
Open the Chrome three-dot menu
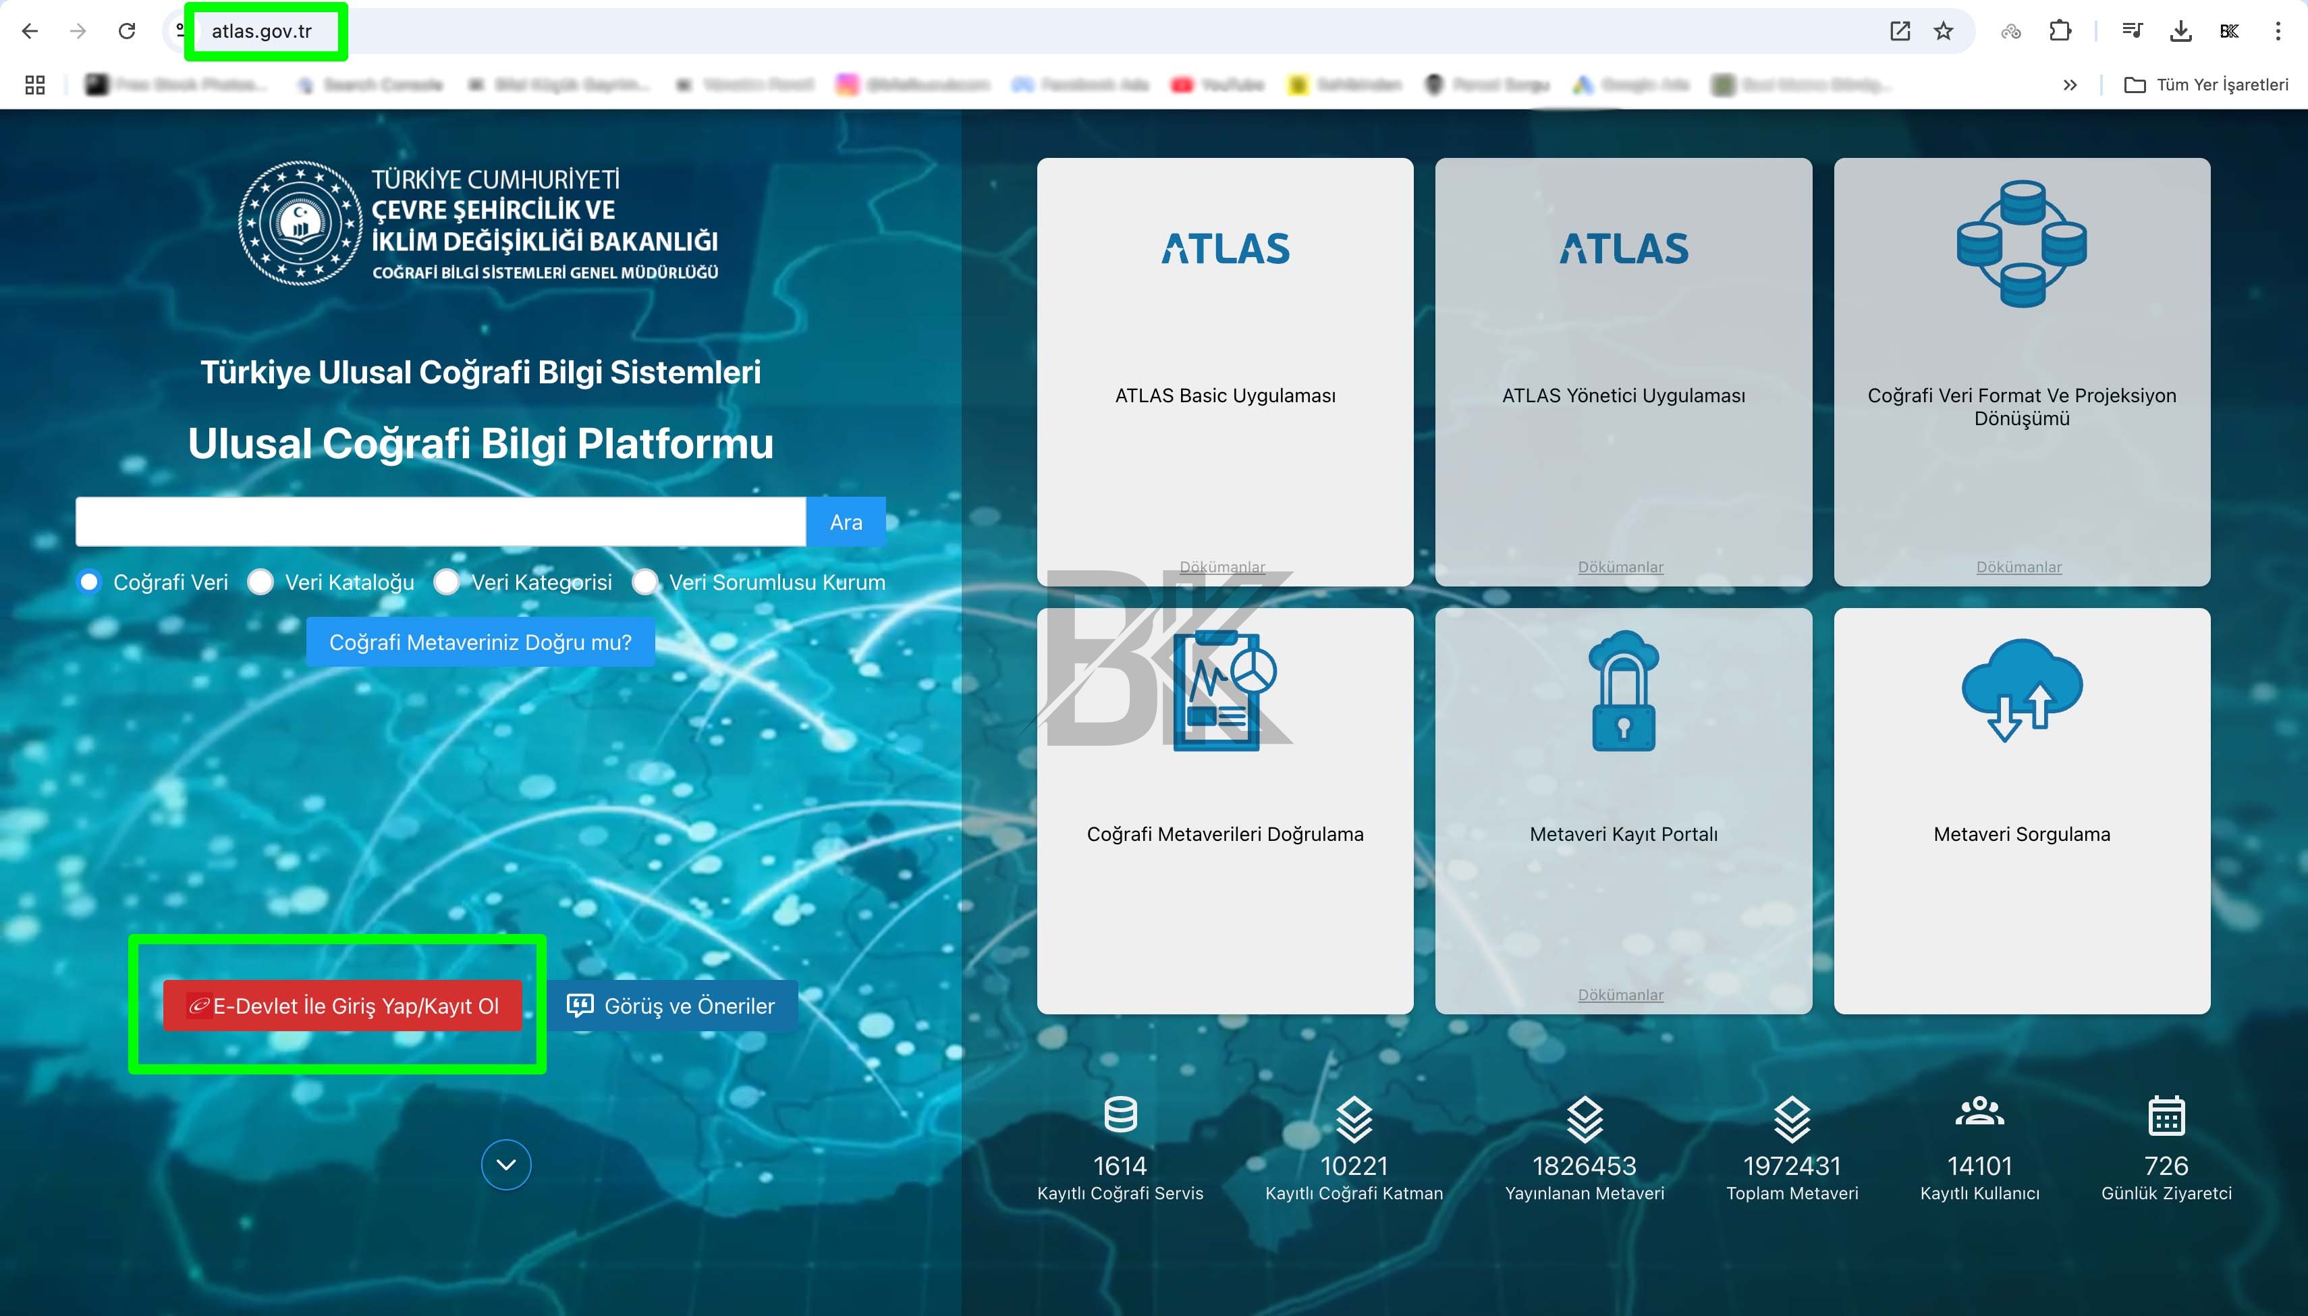pyautogui.click(x=2277, y=31)
